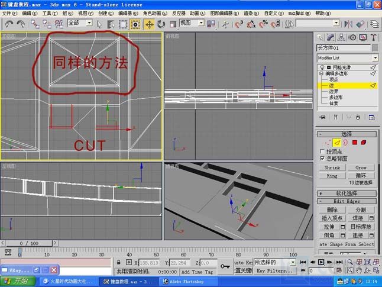382x287 pixels.
Task: Select the Select Object arrow tool
Action: pyautogui.click(x=99, y=24)
